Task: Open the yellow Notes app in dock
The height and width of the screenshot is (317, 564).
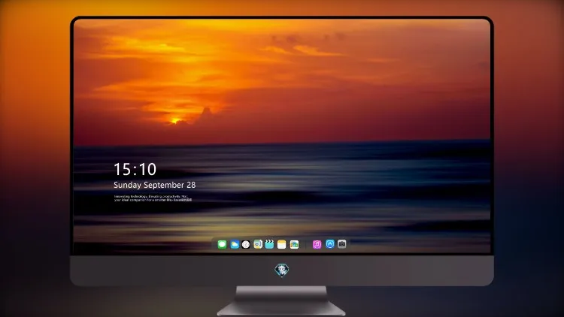Action: pyautogui.click(x=282, y=244)
